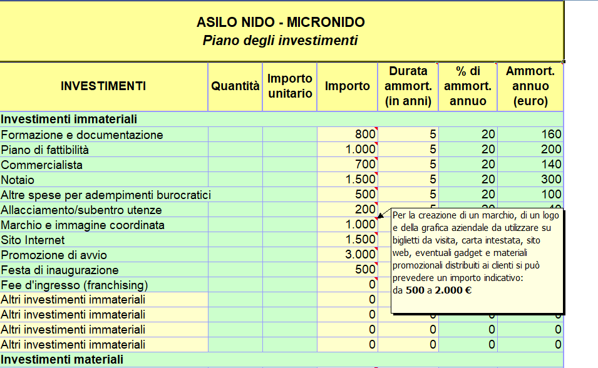Viewport: 598px width, 368px height.
Task: Click the 'Piano degli investimenti' subtitle
Action: (281, 41)
